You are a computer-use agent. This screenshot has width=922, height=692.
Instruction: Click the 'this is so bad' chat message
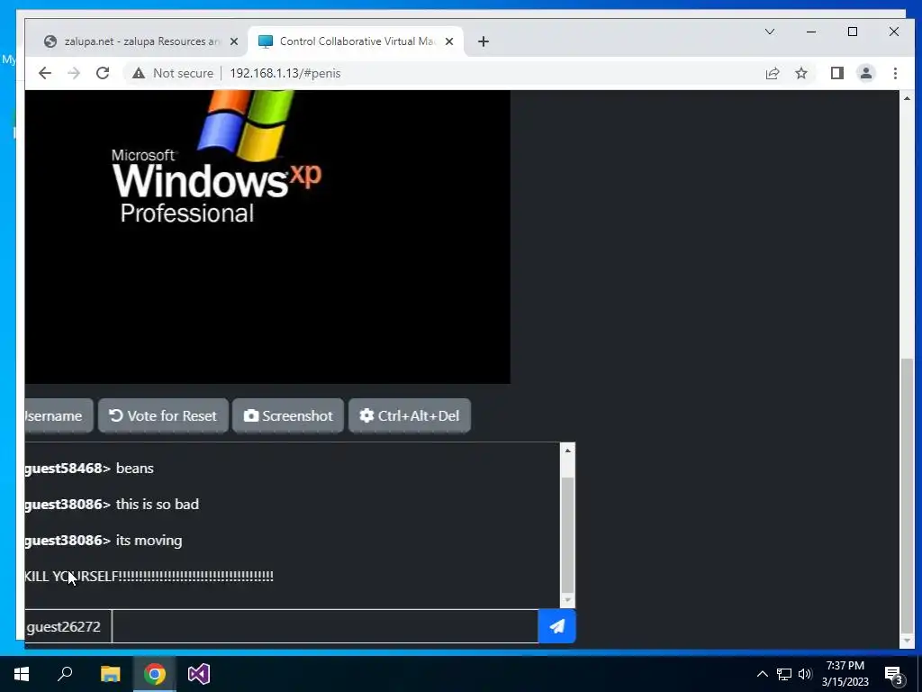pyautogui.click(x=157, y=505)
